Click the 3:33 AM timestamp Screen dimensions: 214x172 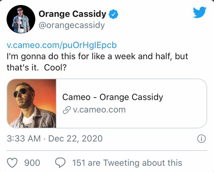tap(24, 138)
